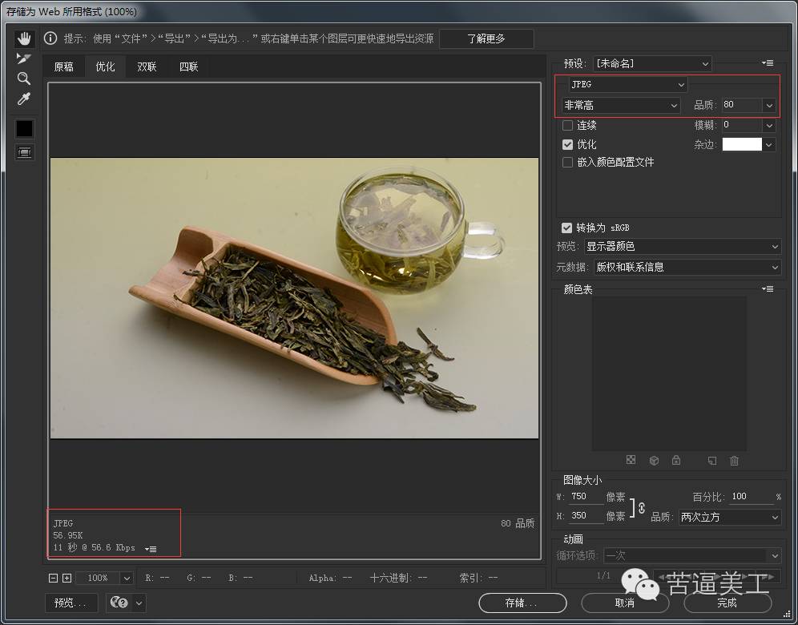Switch to the 四联 tab
This screenshot has width=798, height=625.
click(x=188, y=67)
